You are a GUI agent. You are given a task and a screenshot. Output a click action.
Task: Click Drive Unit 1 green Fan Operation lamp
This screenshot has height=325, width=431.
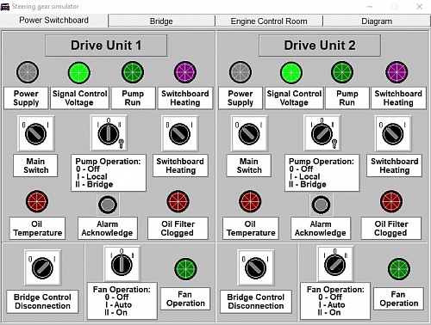point(185,269)
